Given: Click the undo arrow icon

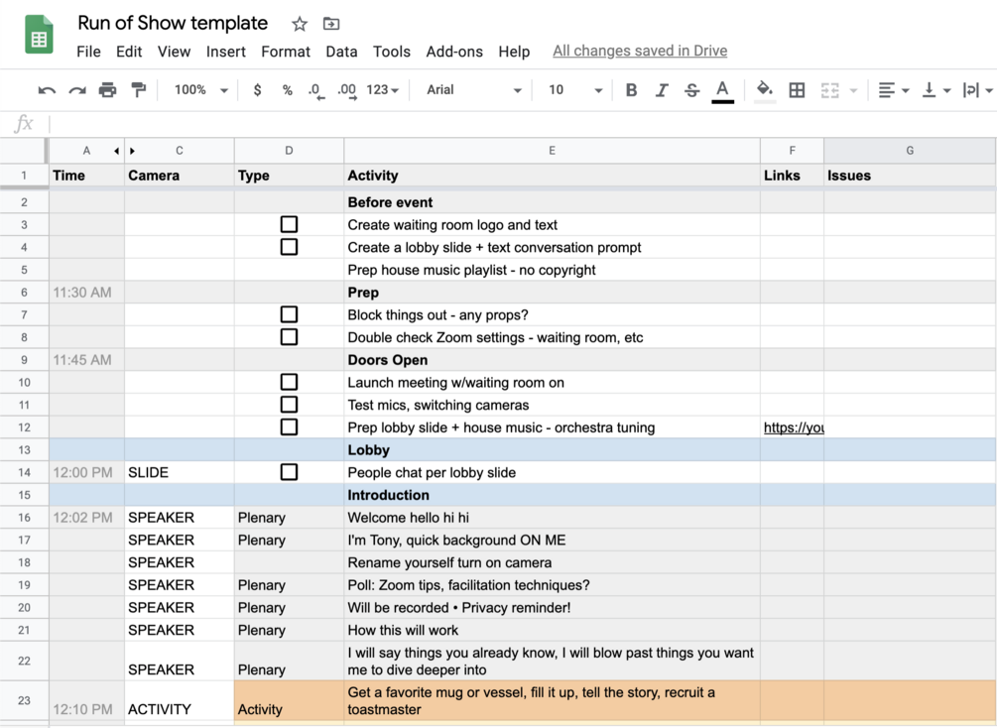Looking at the screenshot, I should point(47,90).
